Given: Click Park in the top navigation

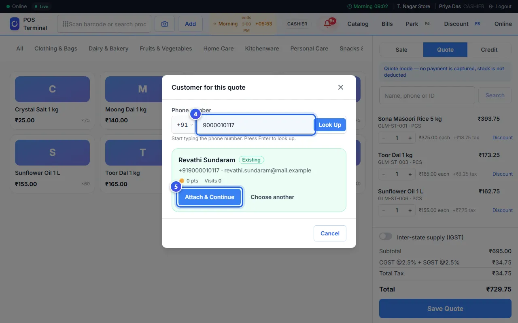Looking at the screenshot, I should [x=412, y=24].
